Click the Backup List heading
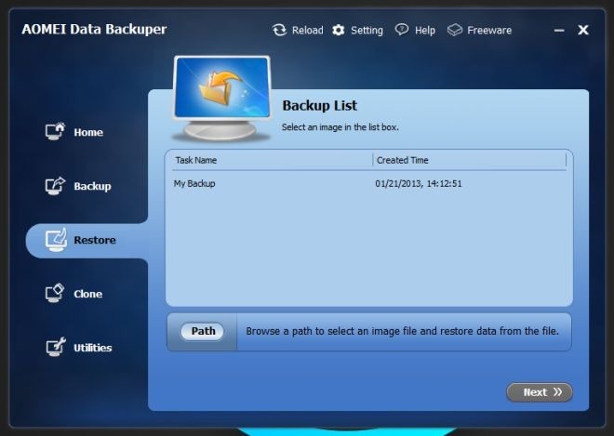This screenshot has width=614, height=436. click(319, 106)
